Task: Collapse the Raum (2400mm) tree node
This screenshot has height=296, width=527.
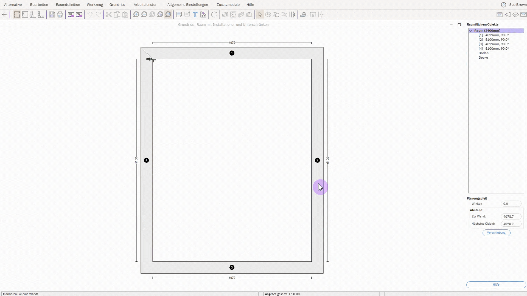Action: pos(471,31)
